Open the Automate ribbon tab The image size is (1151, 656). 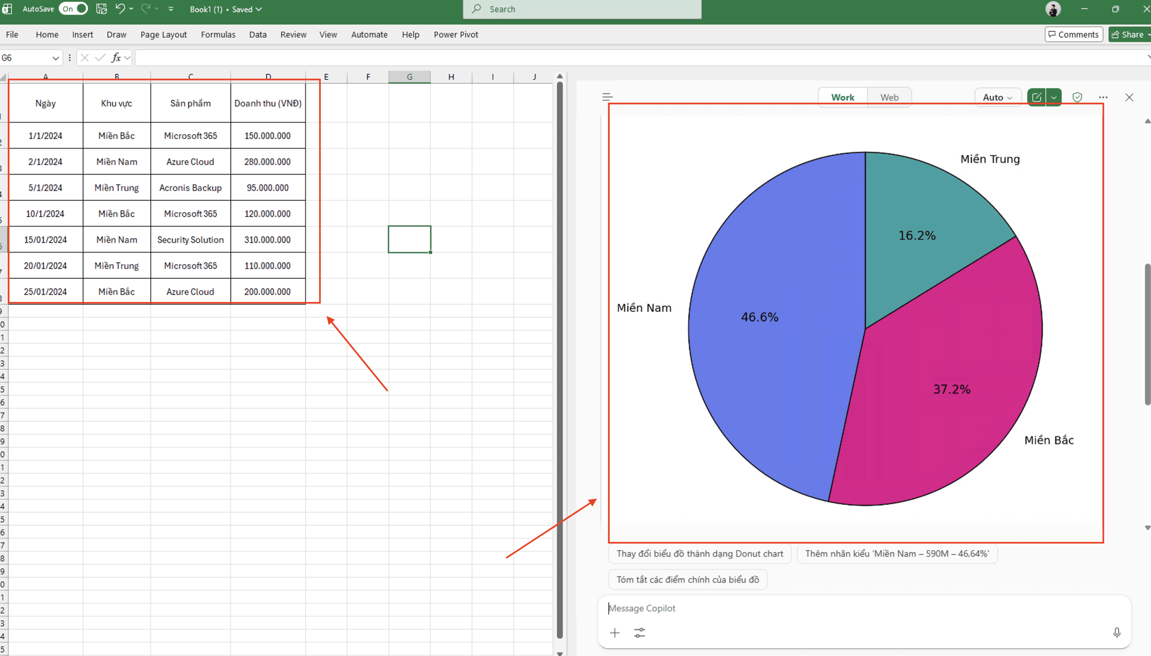(369, 35)
